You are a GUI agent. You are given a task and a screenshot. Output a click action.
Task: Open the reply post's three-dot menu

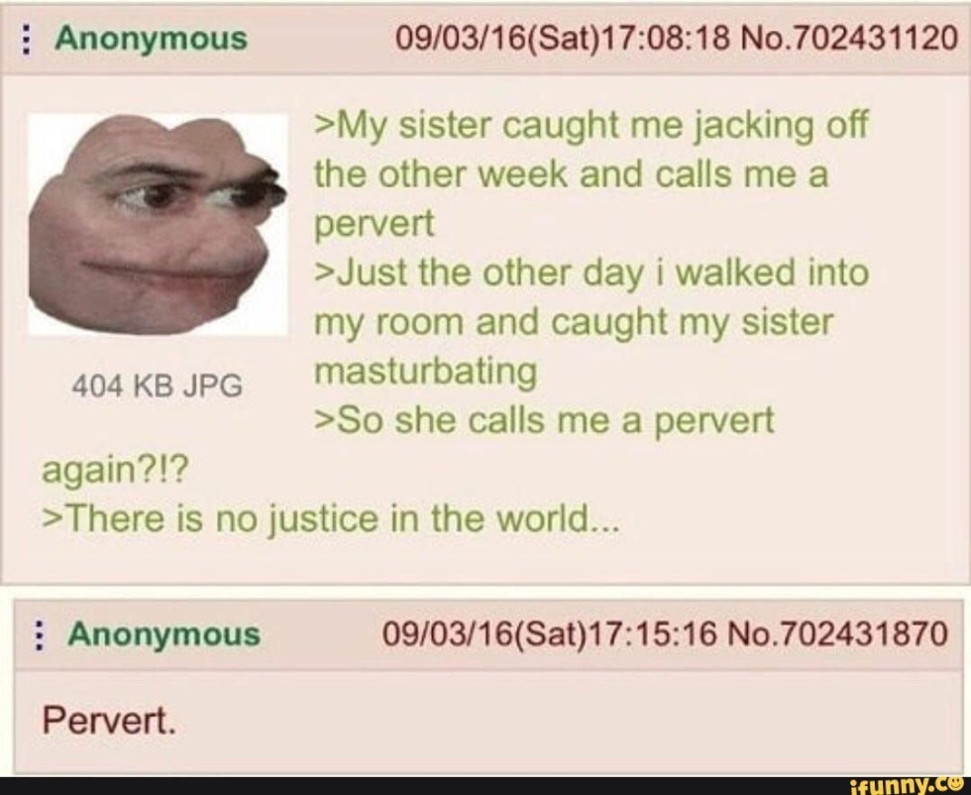point(39,635)
